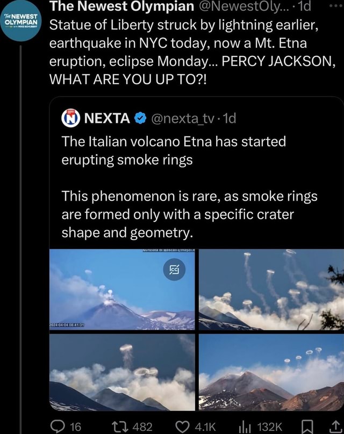Click the NEXTA display name
This screenshot has width=344, height=434.
[107, 118]
